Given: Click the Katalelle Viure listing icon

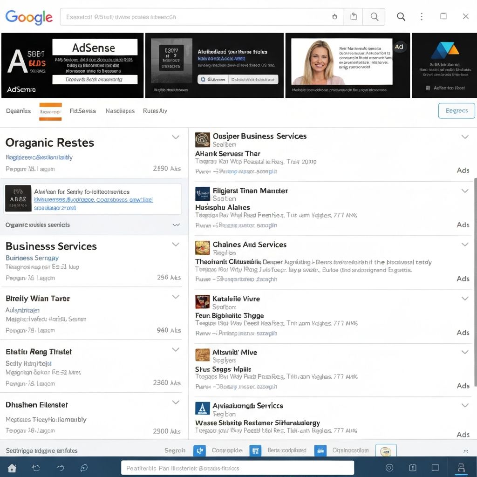Looking at the screenshot, I should click(x=203, y=301).
